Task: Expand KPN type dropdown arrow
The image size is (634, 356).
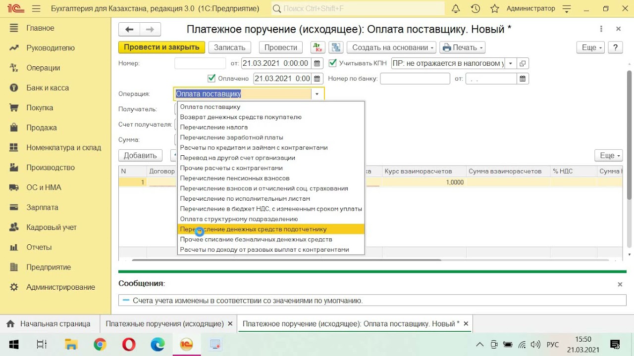Action: coord(511,63)
